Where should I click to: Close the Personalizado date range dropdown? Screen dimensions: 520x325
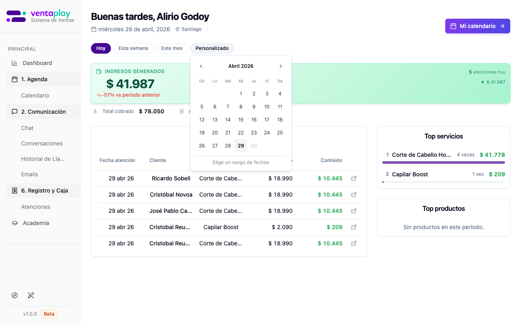212,48
